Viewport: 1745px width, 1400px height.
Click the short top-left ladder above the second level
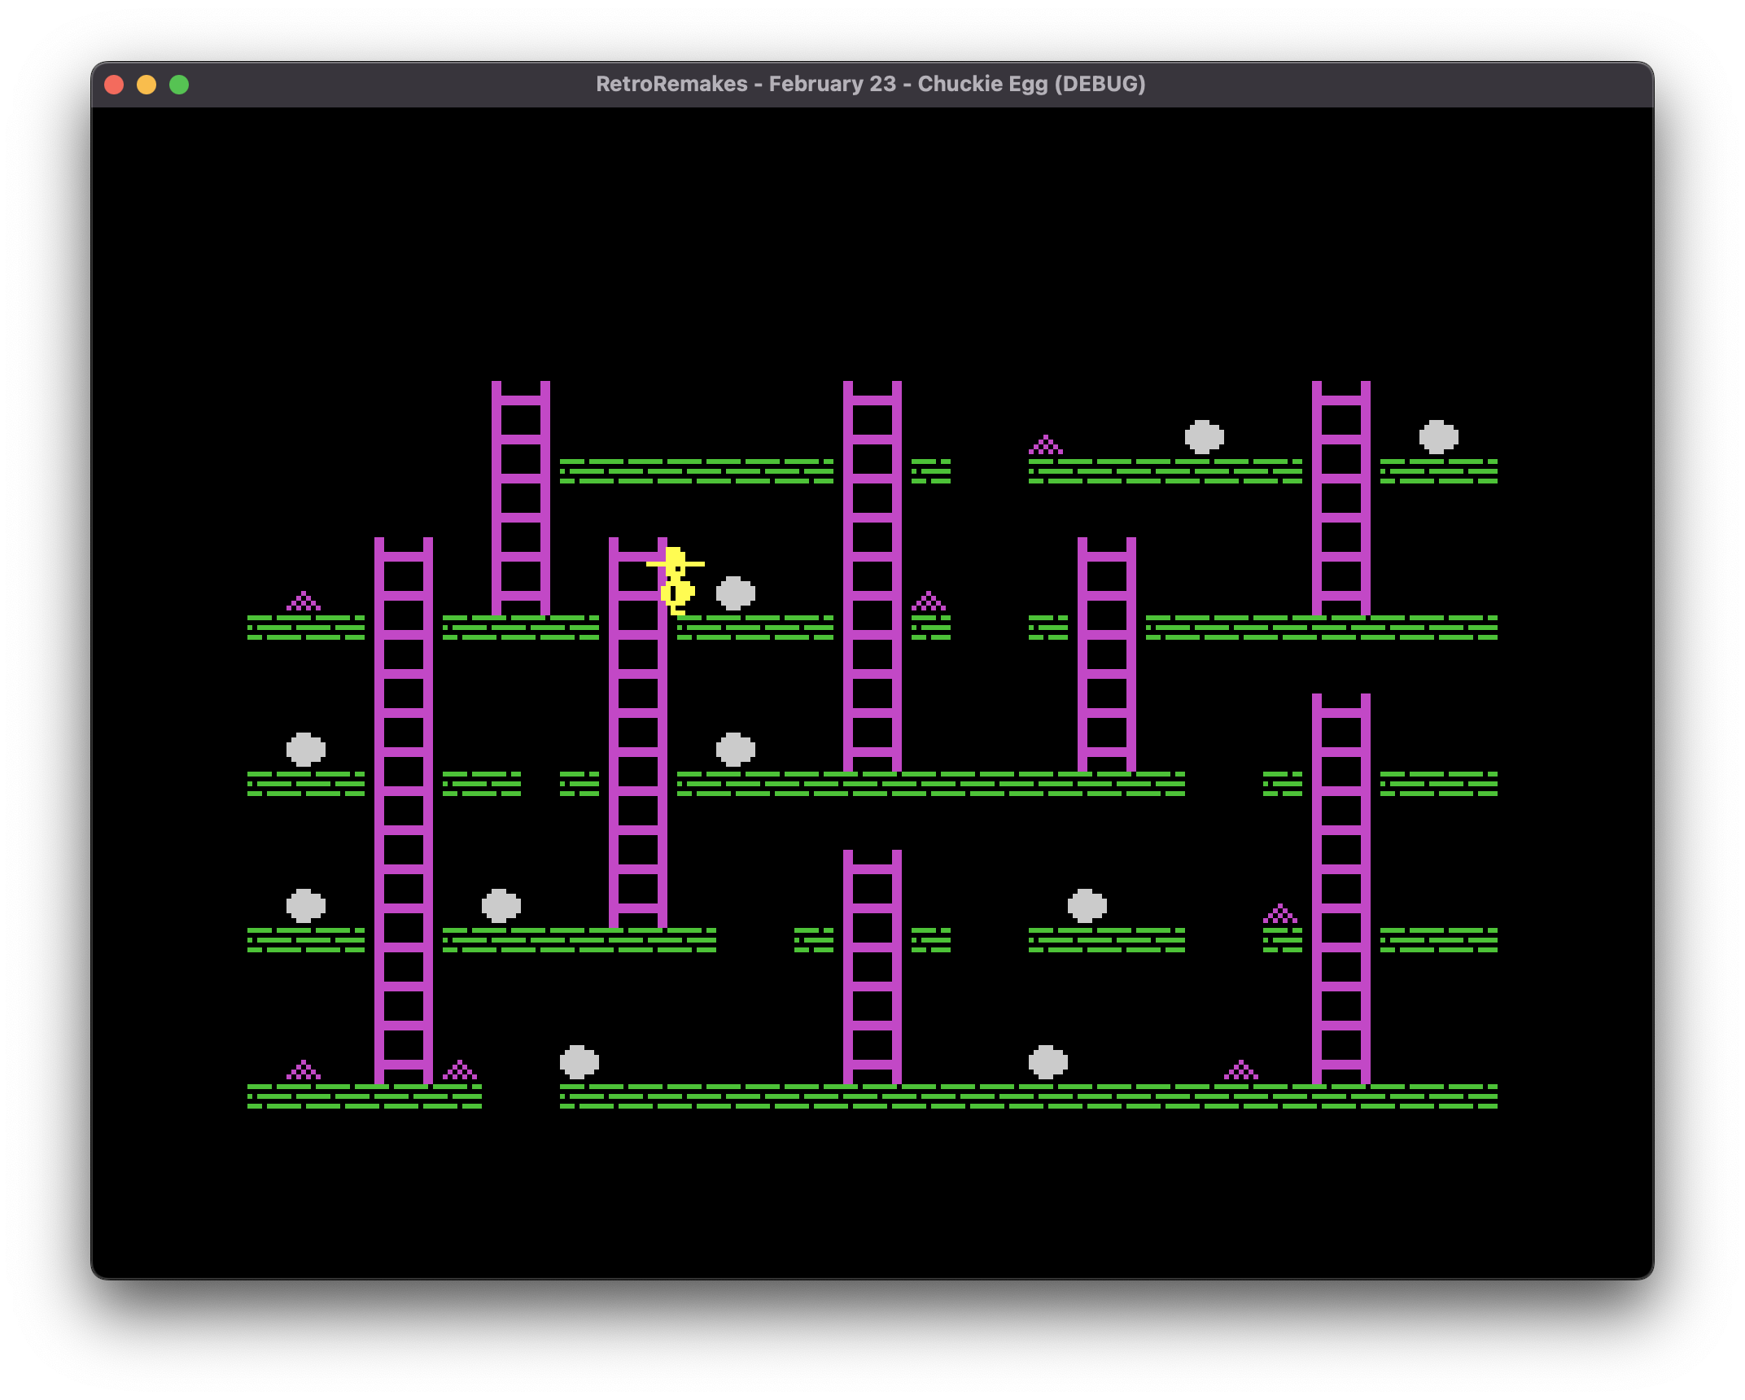pyautogui.click(x=521, y=498)
